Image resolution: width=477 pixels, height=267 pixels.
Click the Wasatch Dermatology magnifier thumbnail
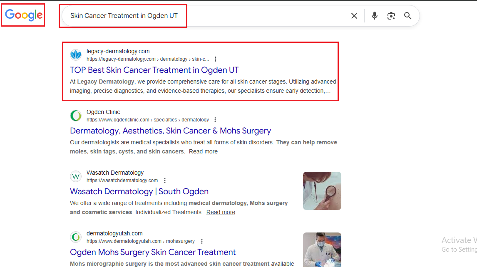322,191
